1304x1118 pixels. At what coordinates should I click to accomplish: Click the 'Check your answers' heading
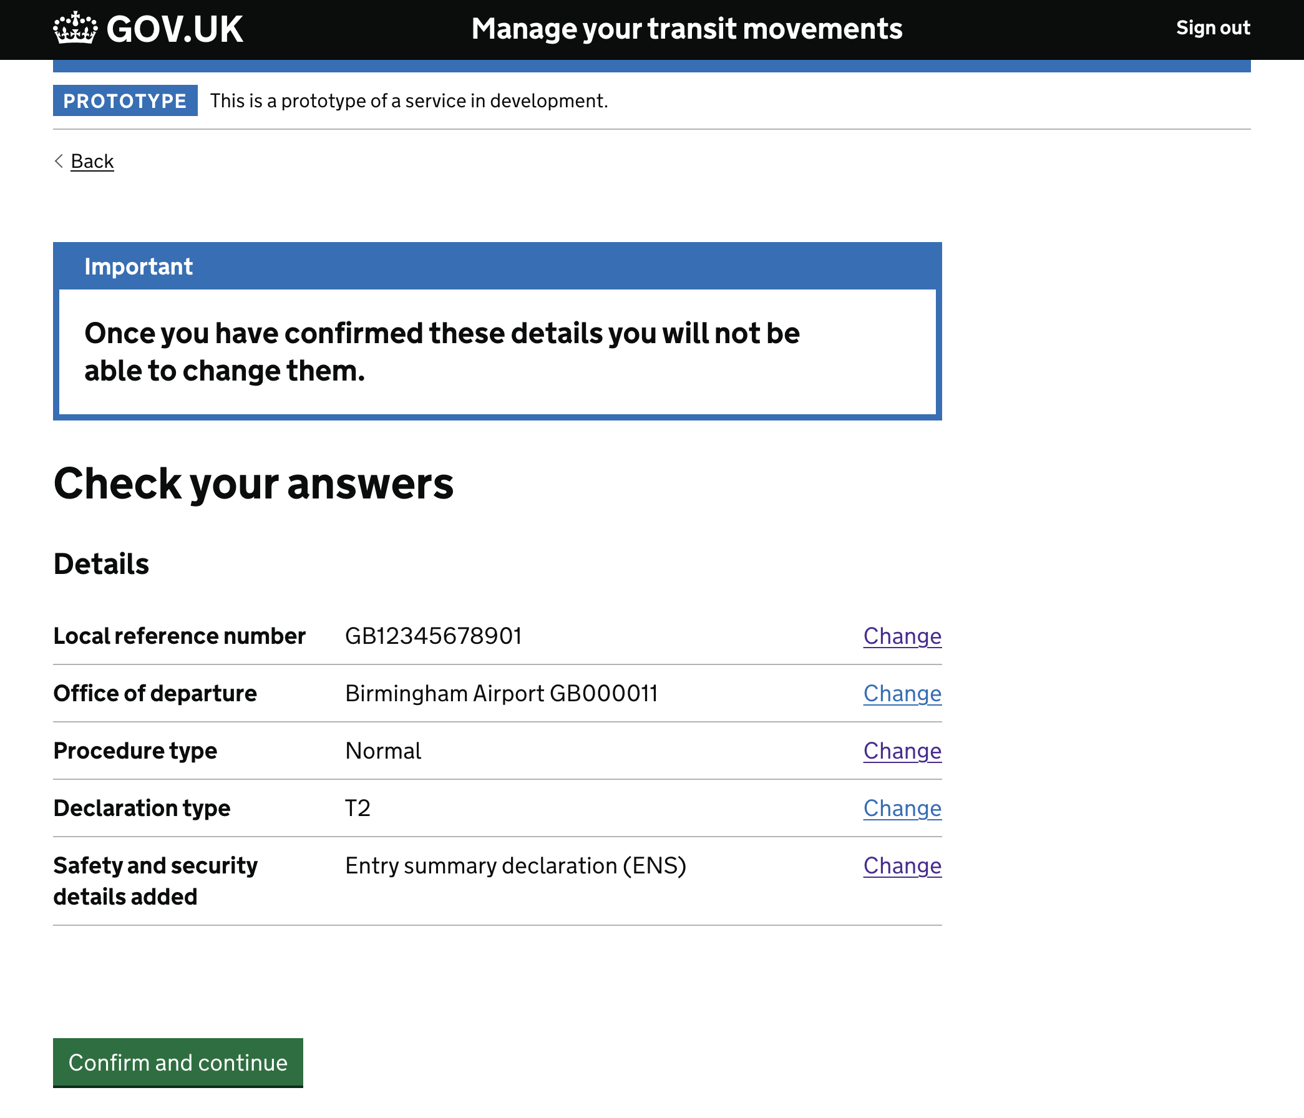click(253, 484)
